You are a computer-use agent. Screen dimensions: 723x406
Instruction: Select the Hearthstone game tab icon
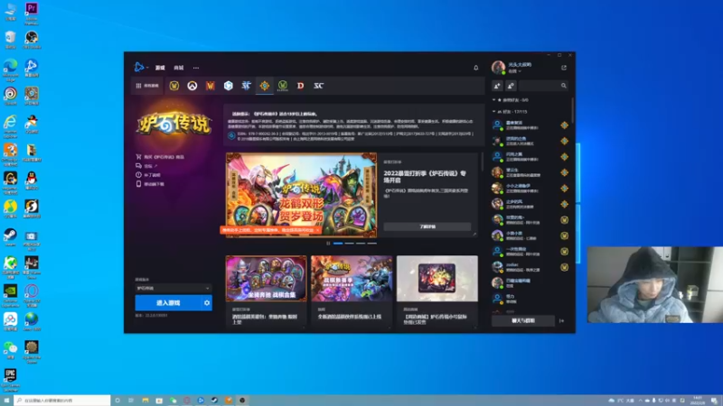pos(264,86)
